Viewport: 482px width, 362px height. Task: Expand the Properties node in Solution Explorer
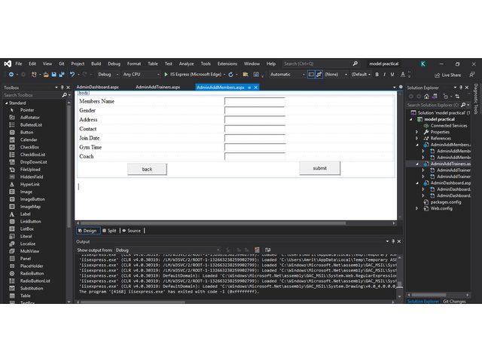coord(440,132)
